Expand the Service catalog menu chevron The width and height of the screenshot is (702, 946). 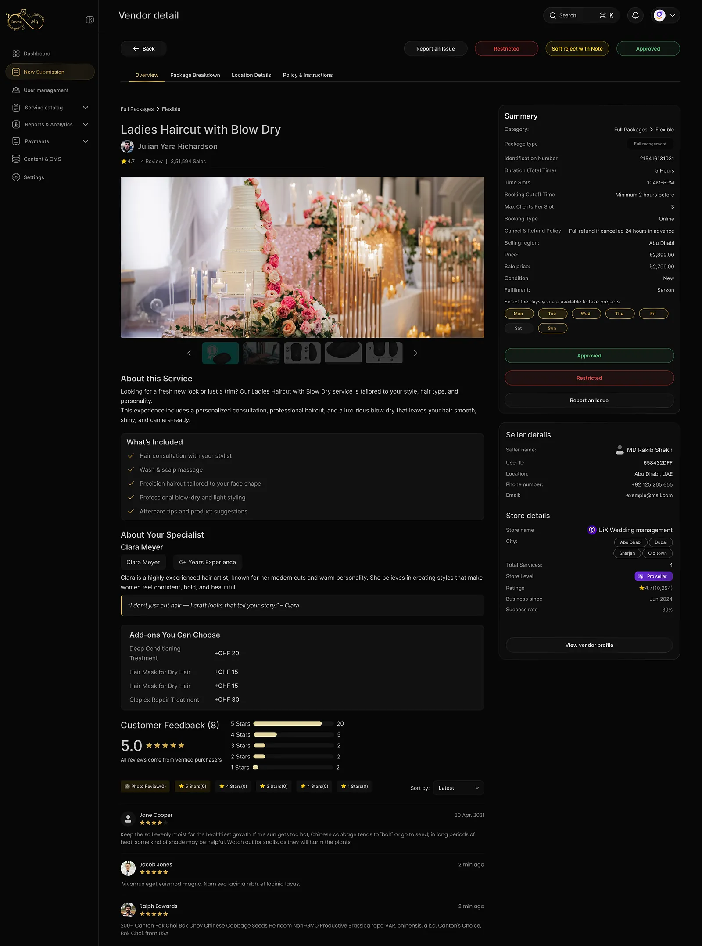point(86,108)
